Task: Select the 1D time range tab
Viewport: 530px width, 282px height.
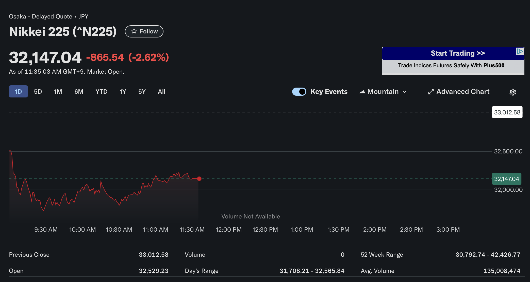Action: coord(18,91)
